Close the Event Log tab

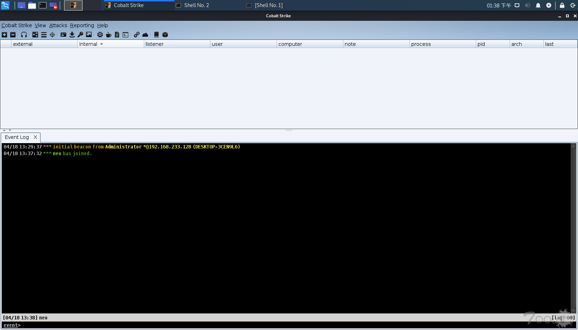coord(35,137)
